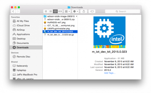
Task: Select Remote Disc under Devices
Action: 26,57
